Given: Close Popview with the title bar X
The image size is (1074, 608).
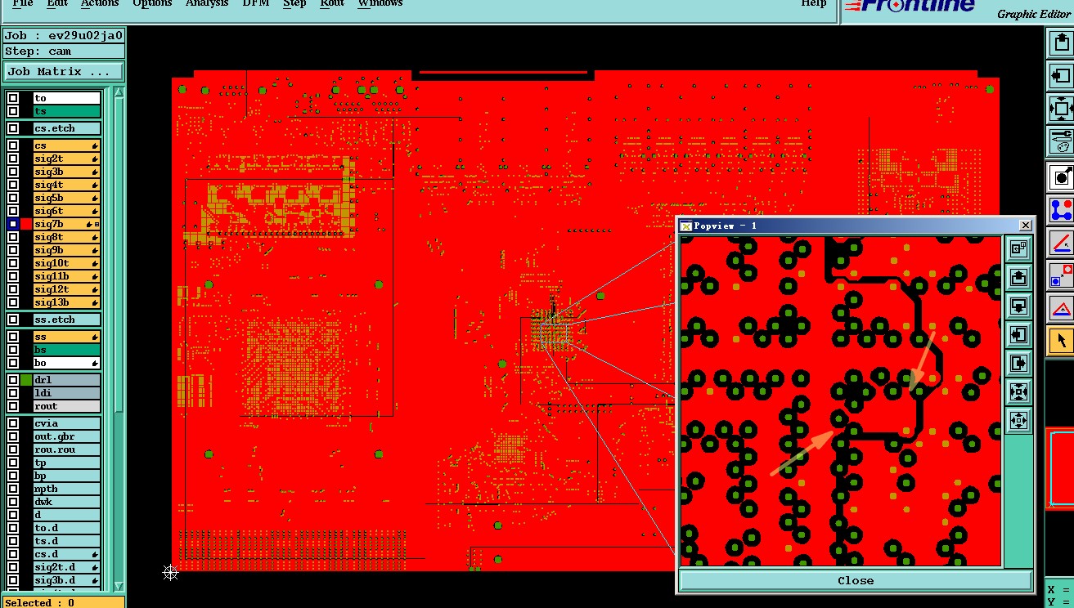Looking at the screenshot, I should point(1026,226).
